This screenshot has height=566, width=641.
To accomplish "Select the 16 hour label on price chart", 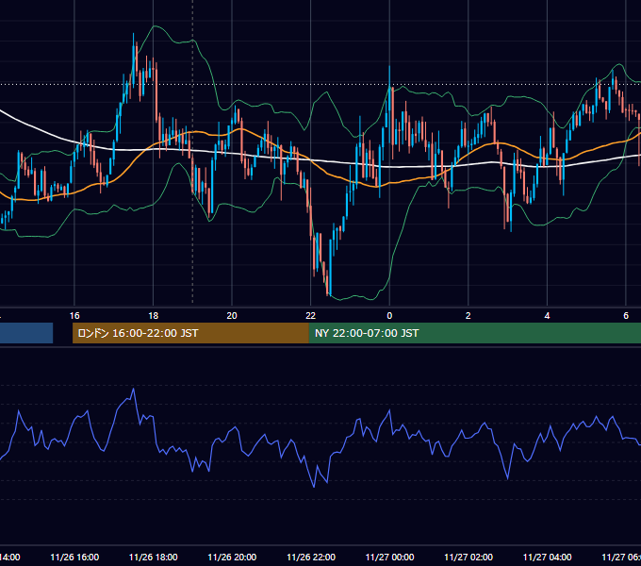I will pyautogui.click(x=74, y=316).
